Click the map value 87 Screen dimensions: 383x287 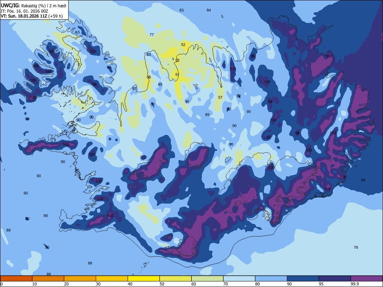click(x=134, y=89)
